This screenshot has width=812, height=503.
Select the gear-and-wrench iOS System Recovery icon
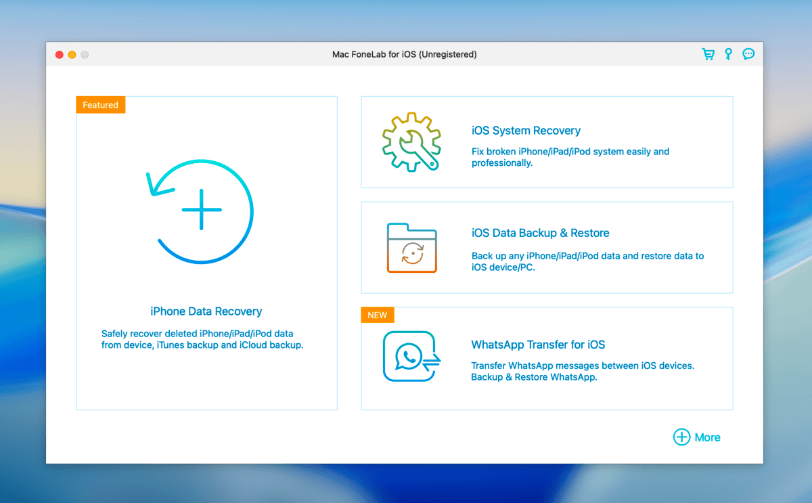pos(411,141)
